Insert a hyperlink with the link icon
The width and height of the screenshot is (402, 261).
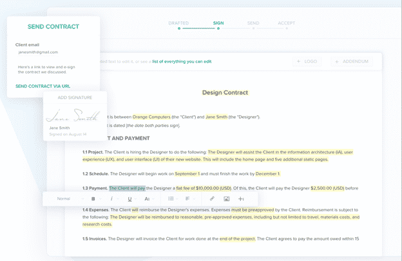pos(212,198)
